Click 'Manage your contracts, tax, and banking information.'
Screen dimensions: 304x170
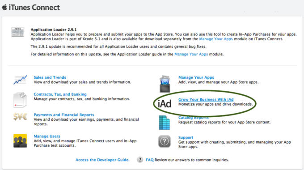(82, 99)
